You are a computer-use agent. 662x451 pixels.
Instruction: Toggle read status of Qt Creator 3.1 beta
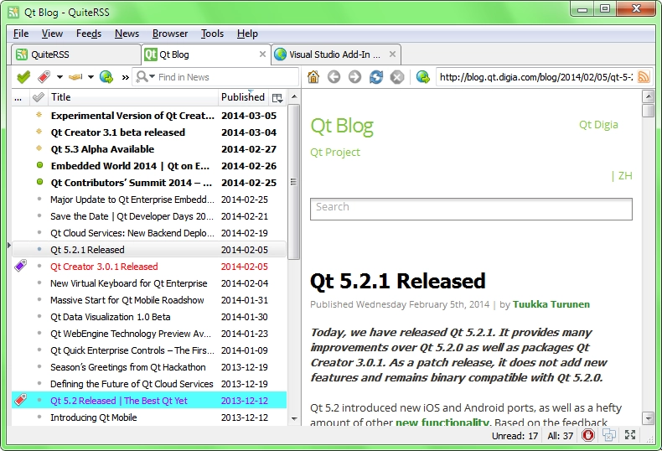coord(39,132)
